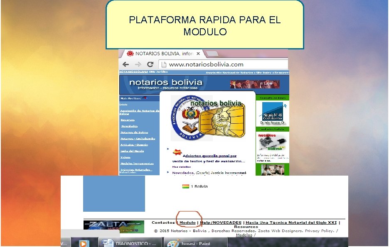
Task: Click the On Line header banner image
Action: (x=255, y=84)
